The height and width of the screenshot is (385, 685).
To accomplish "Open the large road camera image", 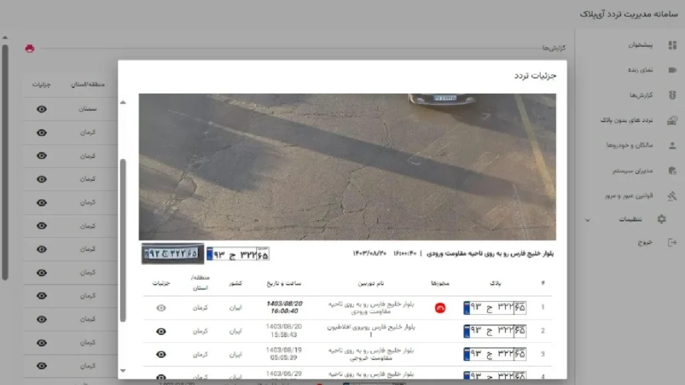I will click(347, 166).
